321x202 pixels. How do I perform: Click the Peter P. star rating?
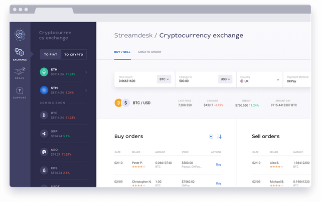138,167
